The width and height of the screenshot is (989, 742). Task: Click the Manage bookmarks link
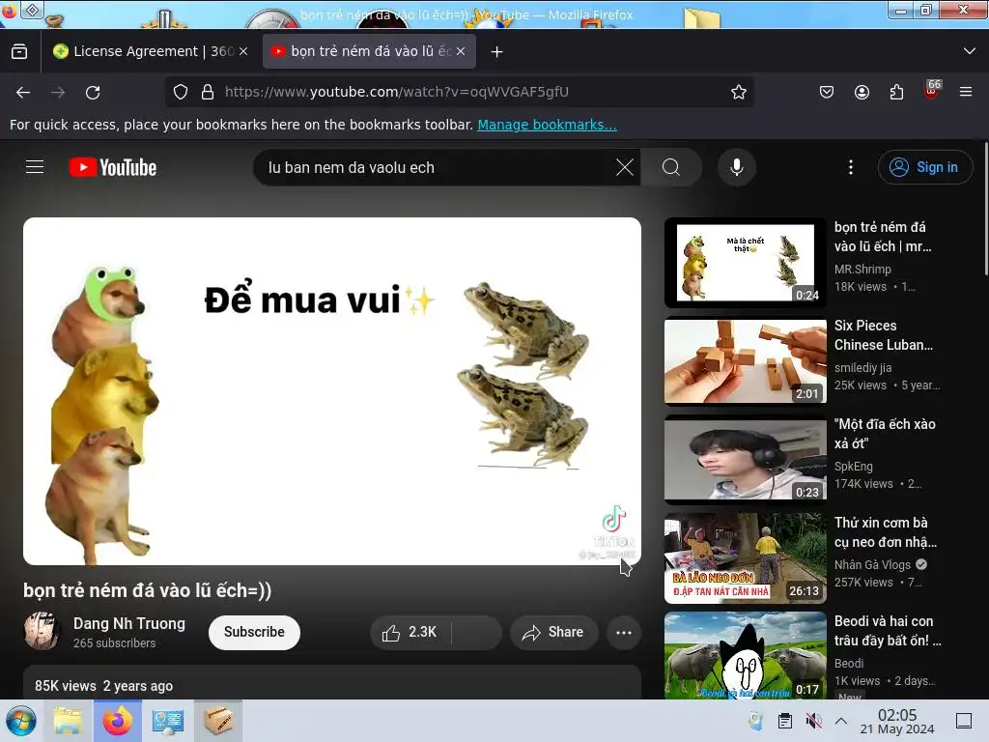click(x=547, y=125)
